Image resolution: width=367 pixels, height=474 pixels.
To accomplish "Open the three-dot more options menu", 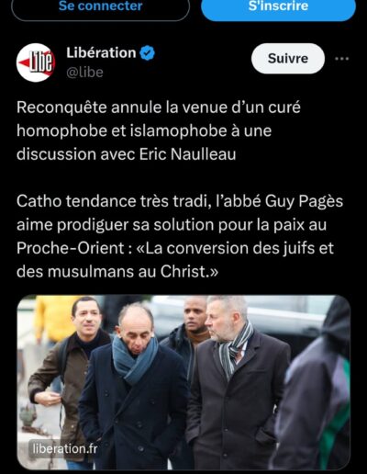I will tap(341, 59).
